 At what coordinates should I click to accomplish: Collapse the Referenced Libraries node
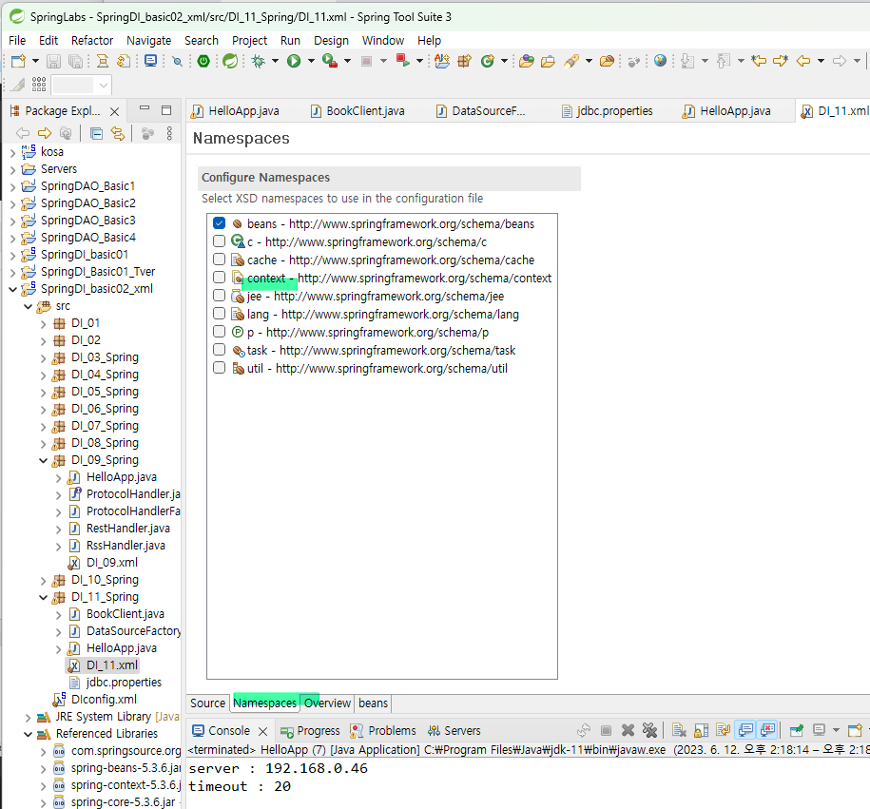[x=28, y=734]
